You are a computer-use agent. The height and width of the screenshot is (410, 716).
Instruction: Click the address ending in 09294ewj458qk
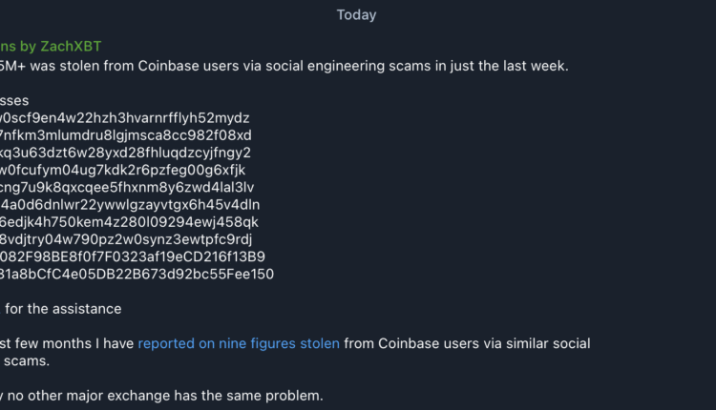(129, 222)
